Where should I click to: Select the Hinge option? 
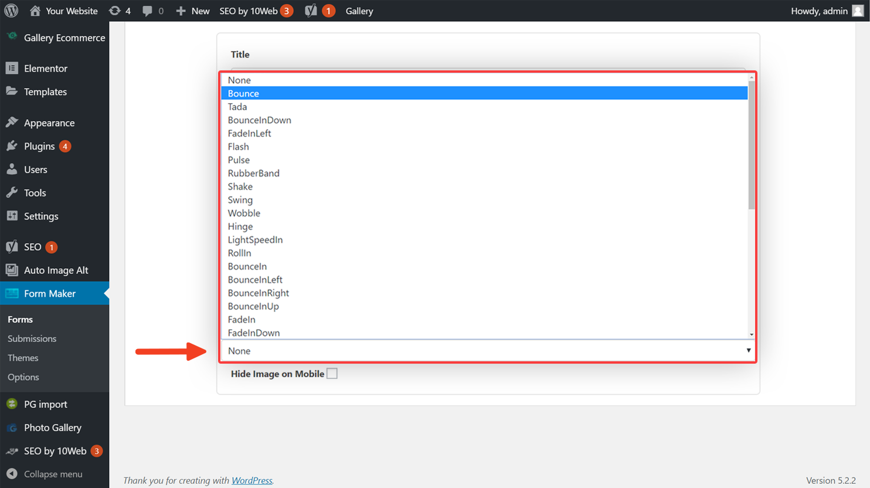click(x=484, y=226)
